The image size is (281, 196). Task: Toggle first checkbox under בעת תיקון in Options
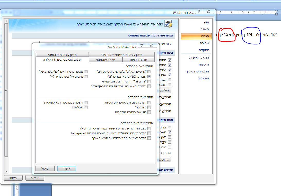tap(170, 60)
